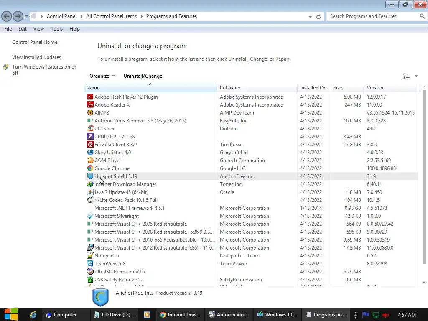Open View installed updates link

37,57
